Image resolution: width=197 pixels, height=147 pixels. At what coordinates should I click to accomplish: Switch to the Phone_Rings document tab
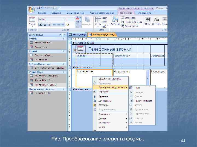click(x=78, y=35)
